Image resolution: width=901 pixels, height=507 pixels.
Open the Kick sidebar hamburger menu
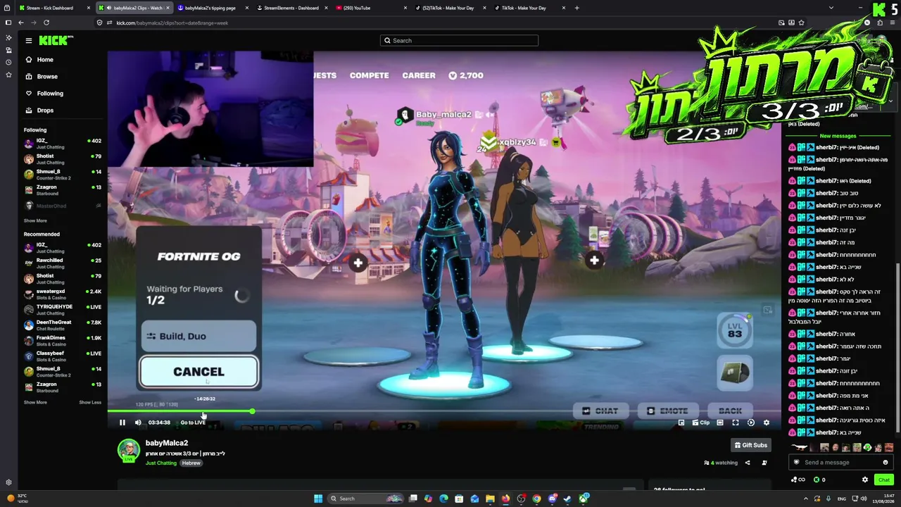[x=29, y=41]
